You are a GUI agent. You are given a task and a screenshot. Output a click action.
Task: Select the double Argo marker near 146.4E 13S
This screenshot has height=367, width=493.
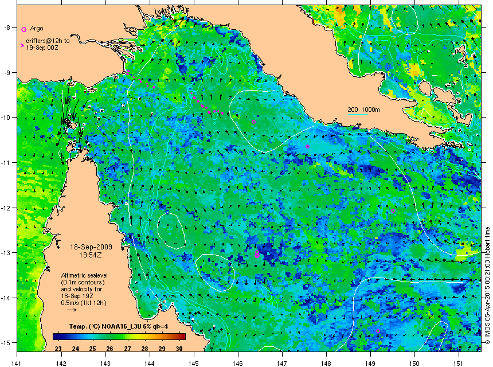click(x=257, y=255)
